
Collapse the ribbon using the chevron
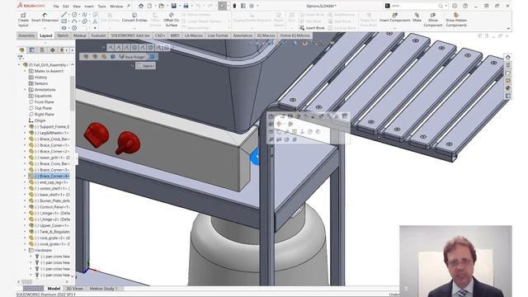click(508, 29)
